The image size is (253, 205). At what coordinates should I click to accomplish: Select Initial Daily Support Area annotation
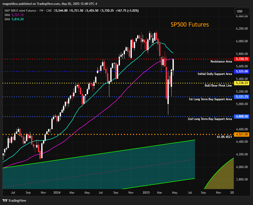tap(215, 74)
